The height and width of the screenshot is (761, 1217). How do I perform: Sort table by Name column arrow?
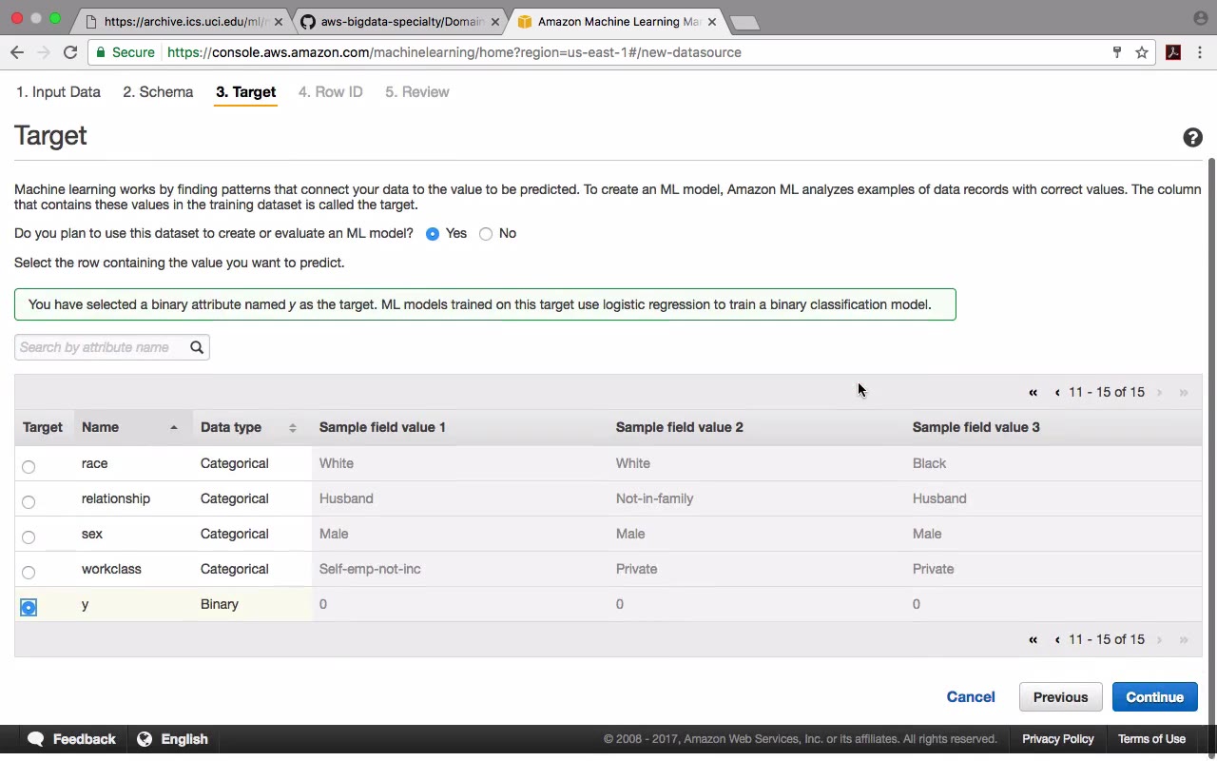coord(174,427)
